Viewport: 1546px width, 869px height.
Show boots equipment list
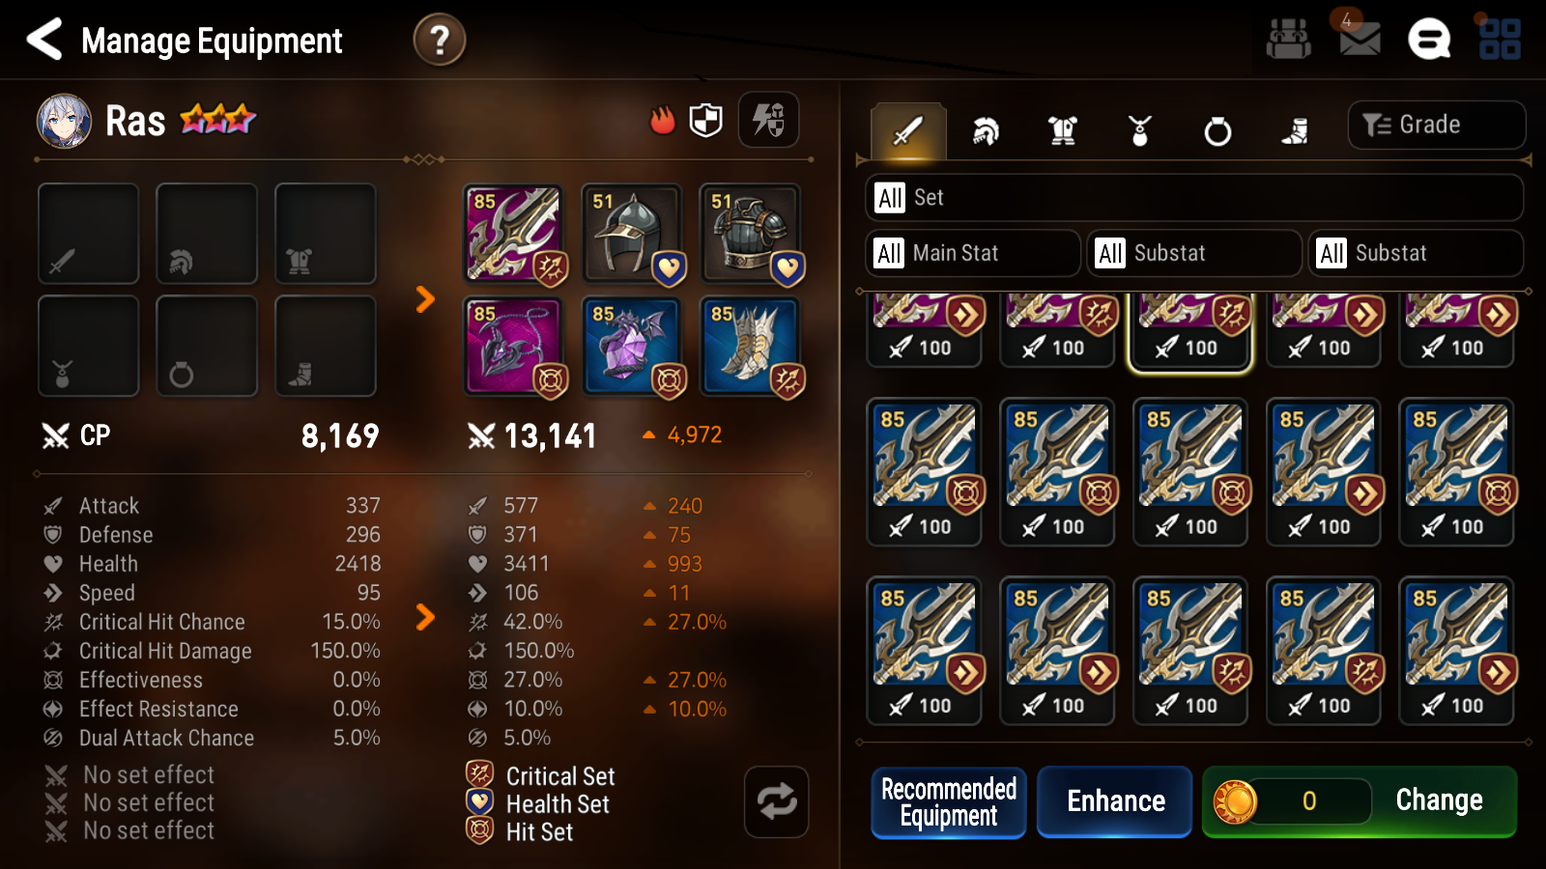(x=1295, y=130)
